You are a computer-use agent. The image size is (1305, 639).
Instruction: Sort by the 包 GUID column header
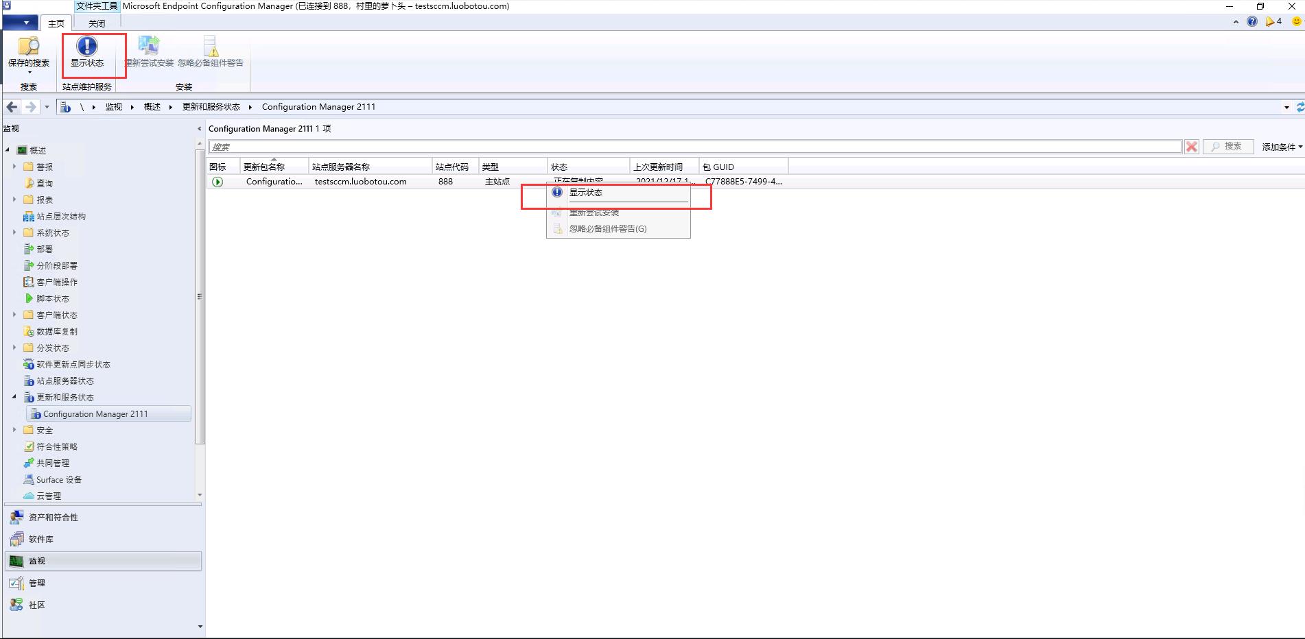pyautogui.click(x=744, y=167)
